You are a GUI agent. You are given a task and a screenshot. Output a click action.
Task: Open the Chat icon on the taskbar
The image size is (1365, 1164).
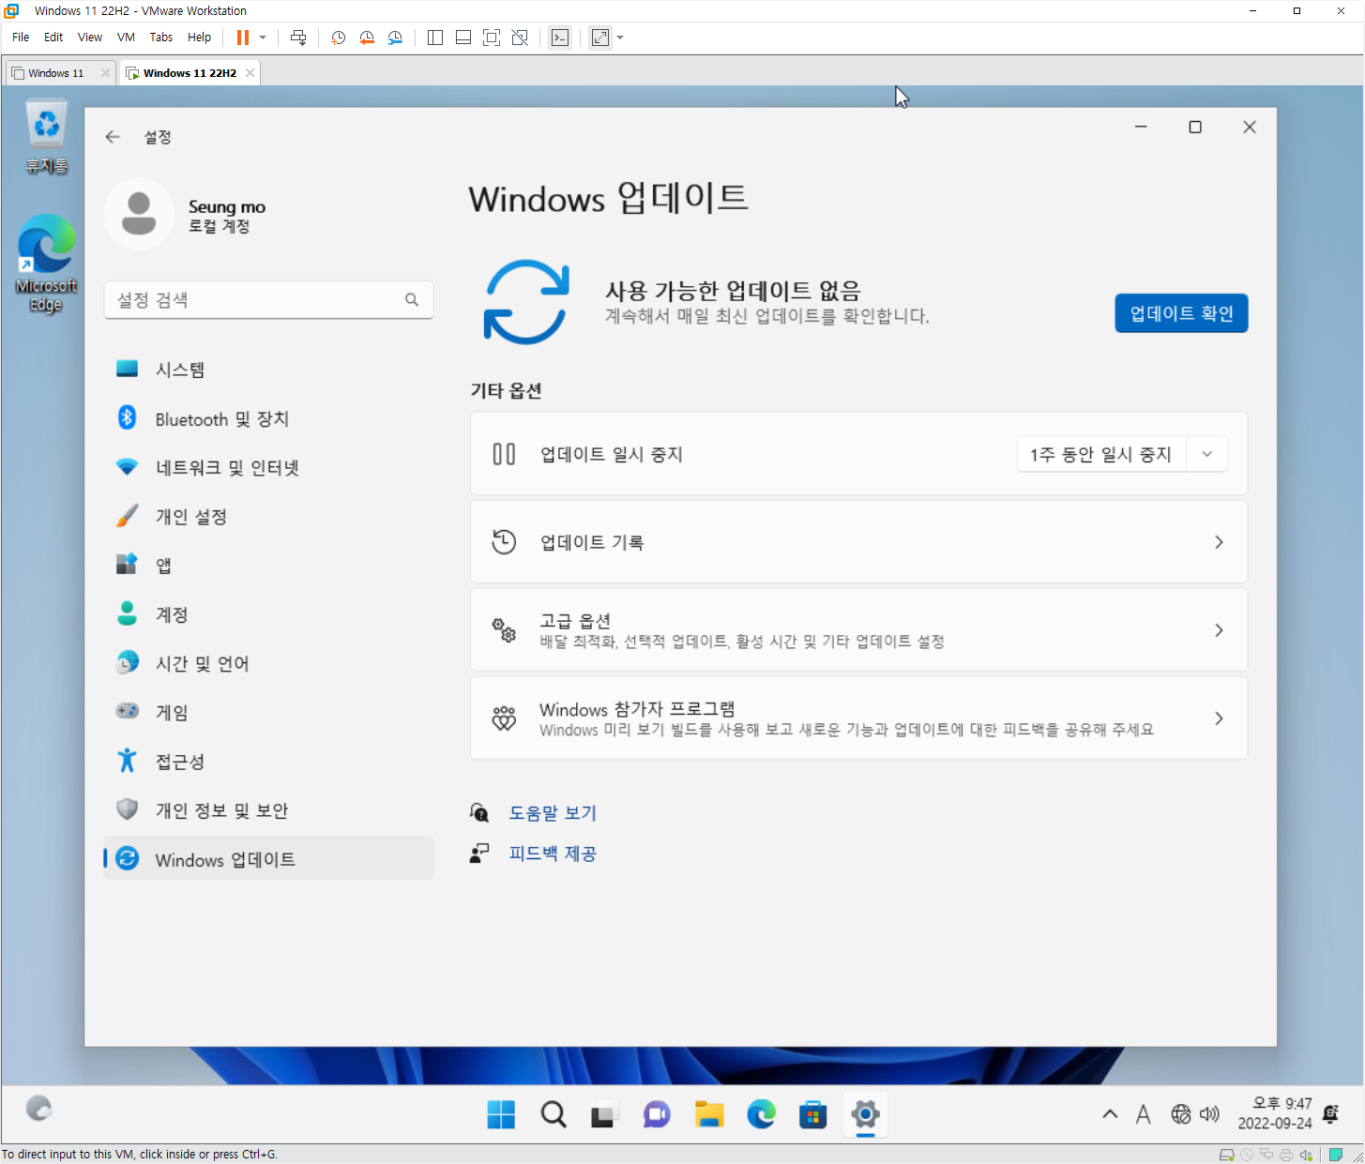657,1114
